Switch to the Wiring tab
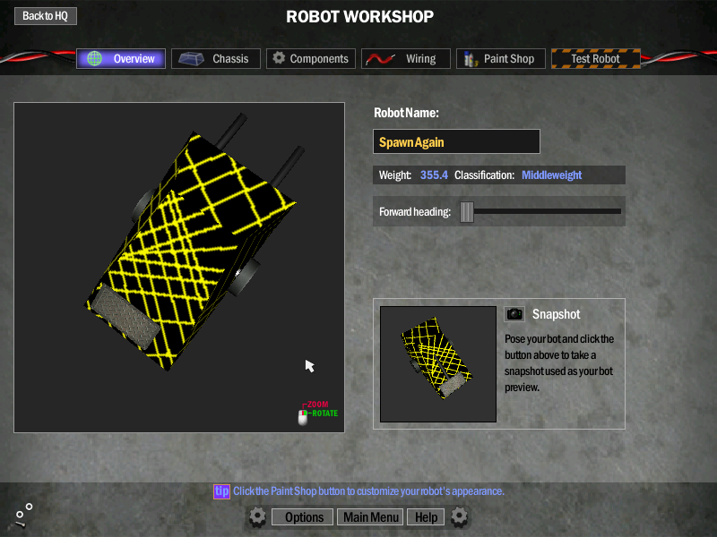The height and width of the screenshot is (537, 717). click(406, 59)
